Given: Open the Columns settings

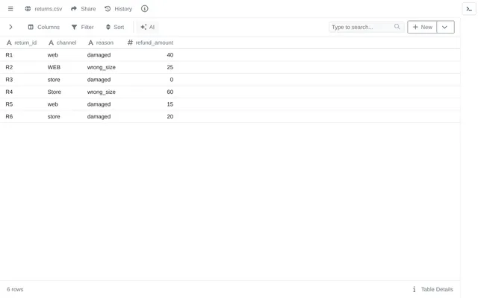Looking at the screenshot, I should (x=44, y=27).
